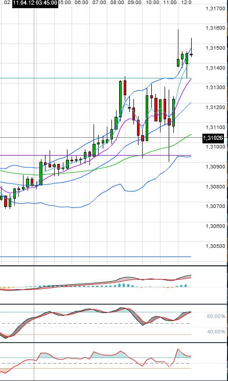Click the 10:00 time axis label
This screenshot has height=381, width=228.
152,3
